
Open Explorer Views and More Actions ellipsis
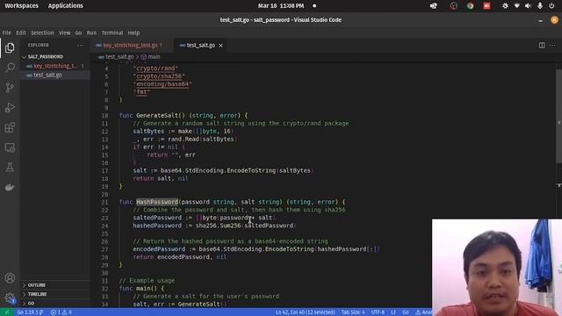tap(80, 45)
